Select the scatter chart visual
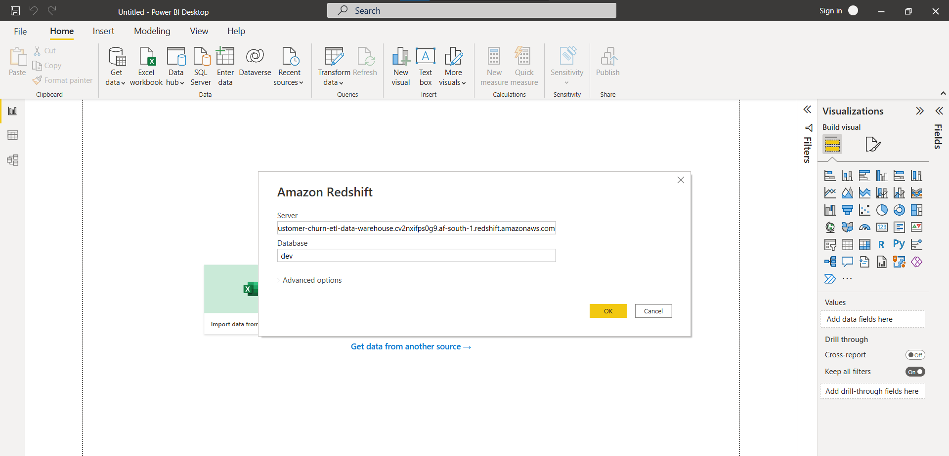The width and height of the screenshot is (949, 456). (x=864, y=210)
